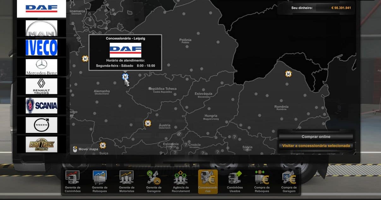Click the Euro Truck Simulator 2 logo
The image size is (381, 200).
tap(41, 144)
